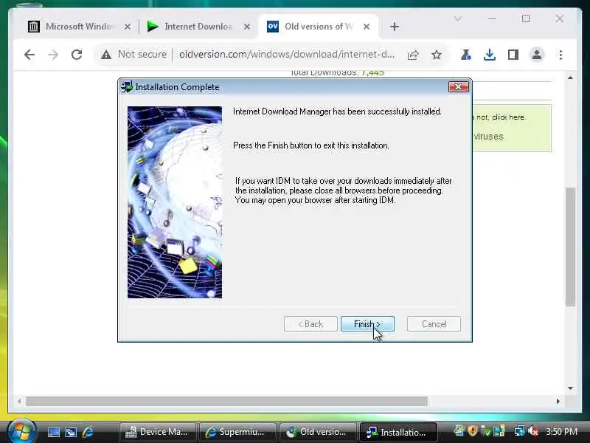Click the security shield tray icon
Viewport: 590px width, 443px height.
tap(473, 431)
